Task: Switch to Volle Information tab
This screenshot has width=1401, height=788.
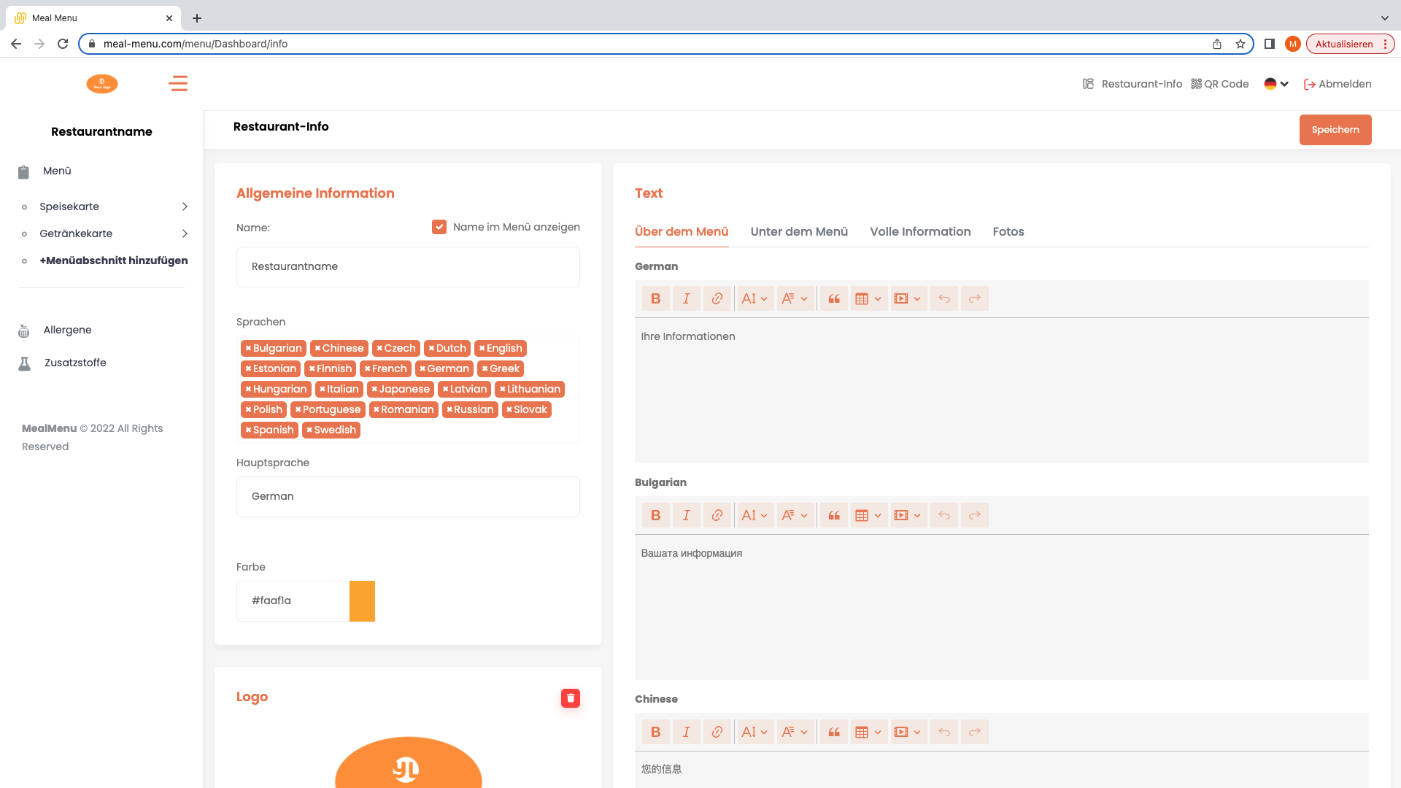Action: pyautogui.click(x=920, y=231)
